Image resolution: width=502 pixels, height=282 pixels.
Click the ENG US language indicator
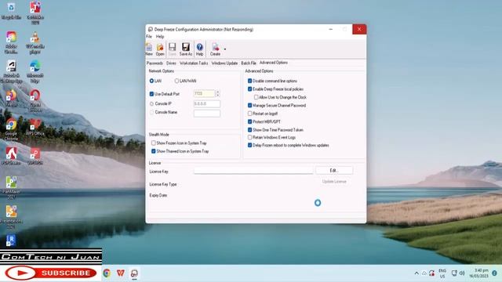(x=442, y=273)
